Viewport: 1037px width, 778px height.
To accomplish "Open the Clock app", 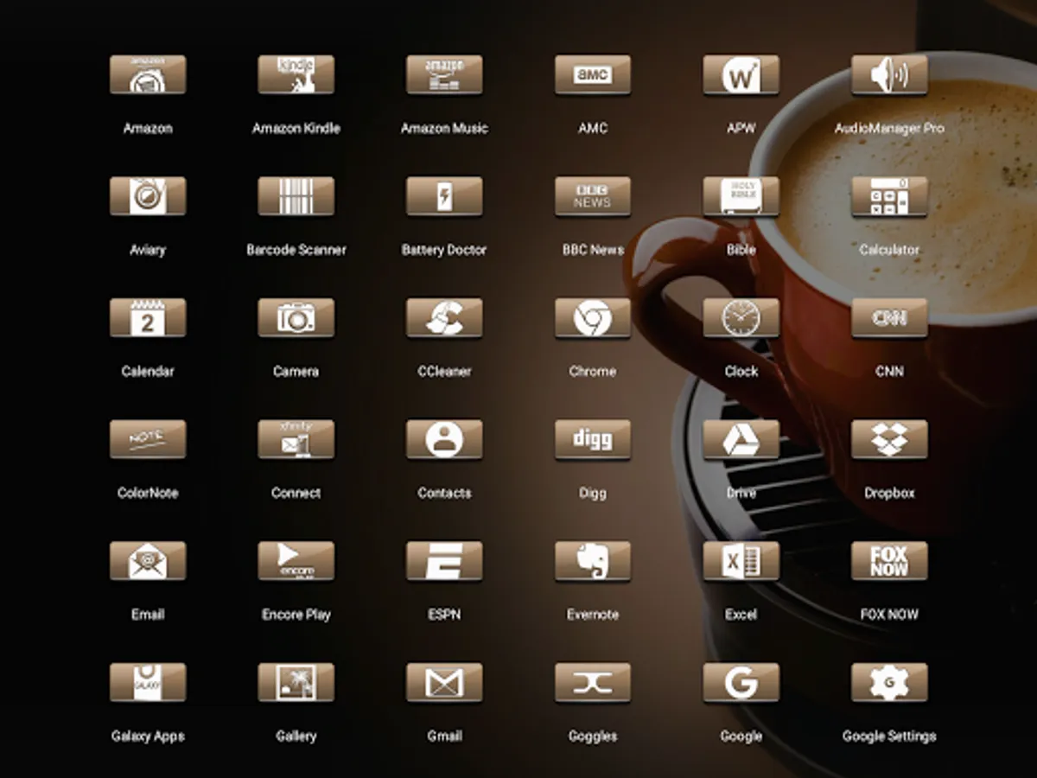I will 741,319.
